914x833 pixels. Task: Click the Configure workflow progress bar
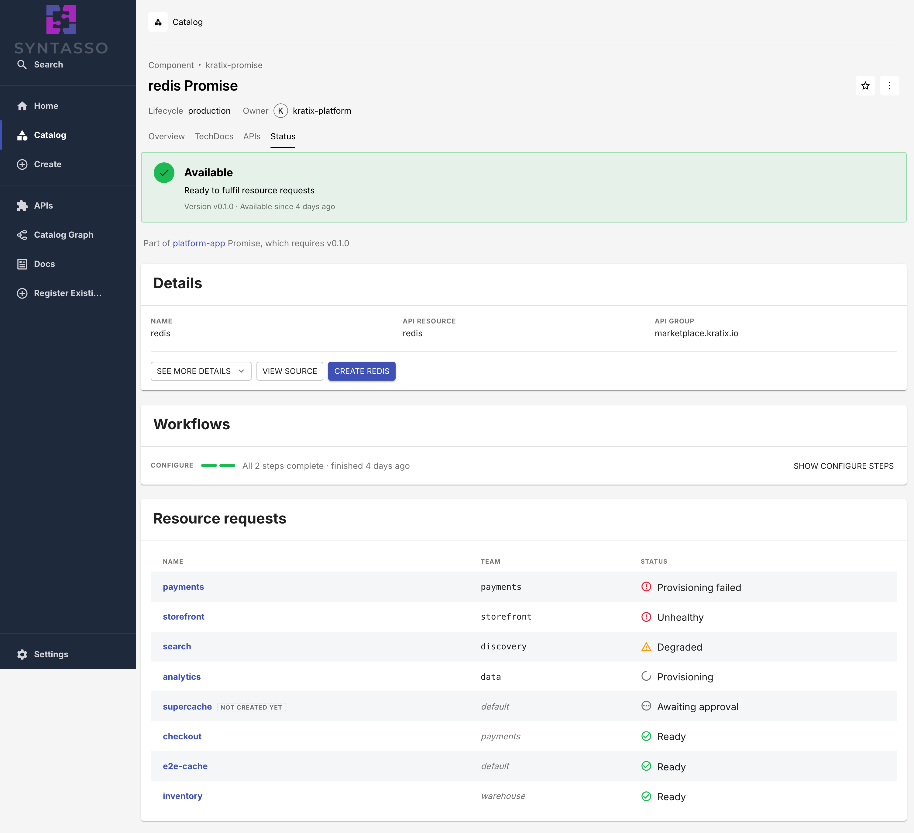[218, 465]
